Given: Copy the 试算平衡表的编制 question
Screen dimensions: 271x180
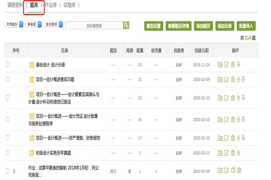Looking at the screenshot, I should coord(233,171).
